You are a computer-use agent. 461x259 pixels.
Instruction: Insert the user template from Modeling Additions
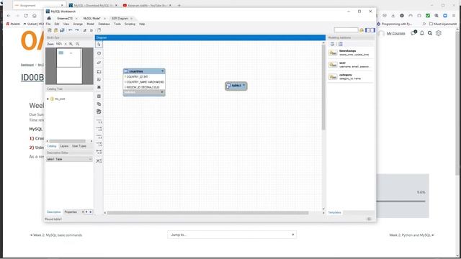351,65
